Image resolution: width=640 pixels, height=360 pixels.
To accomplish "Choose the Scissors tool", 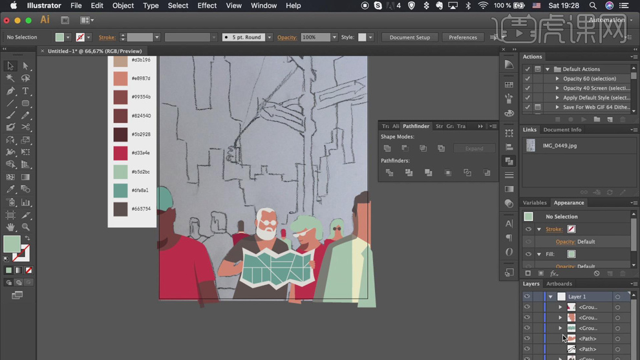I will pos(25,127).
